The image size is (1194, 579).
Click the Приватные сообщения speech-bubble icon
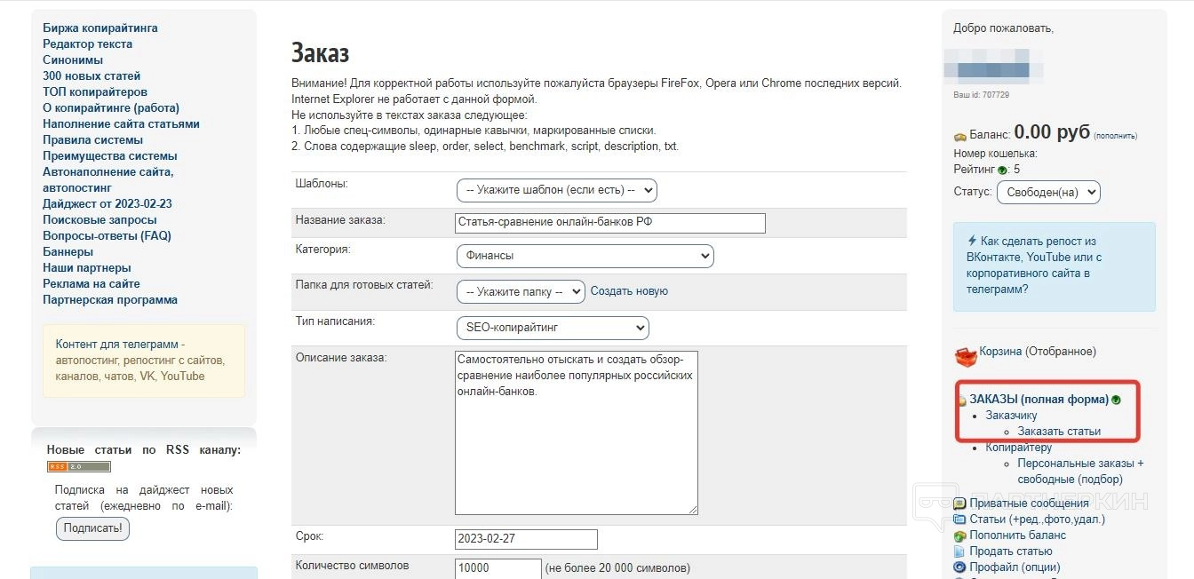[x=959, y=504]
